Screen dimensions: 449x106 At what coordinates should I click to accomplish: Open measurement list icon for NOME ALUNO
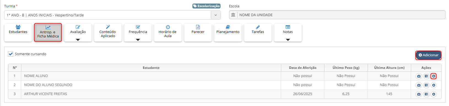[426, 76]
